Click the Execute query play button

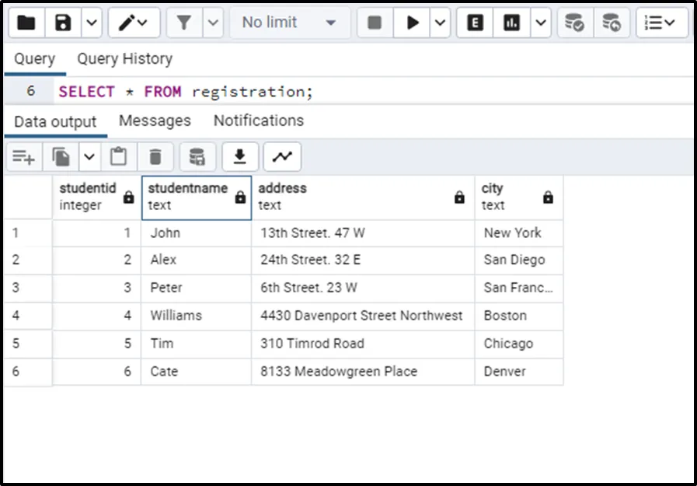413,23
